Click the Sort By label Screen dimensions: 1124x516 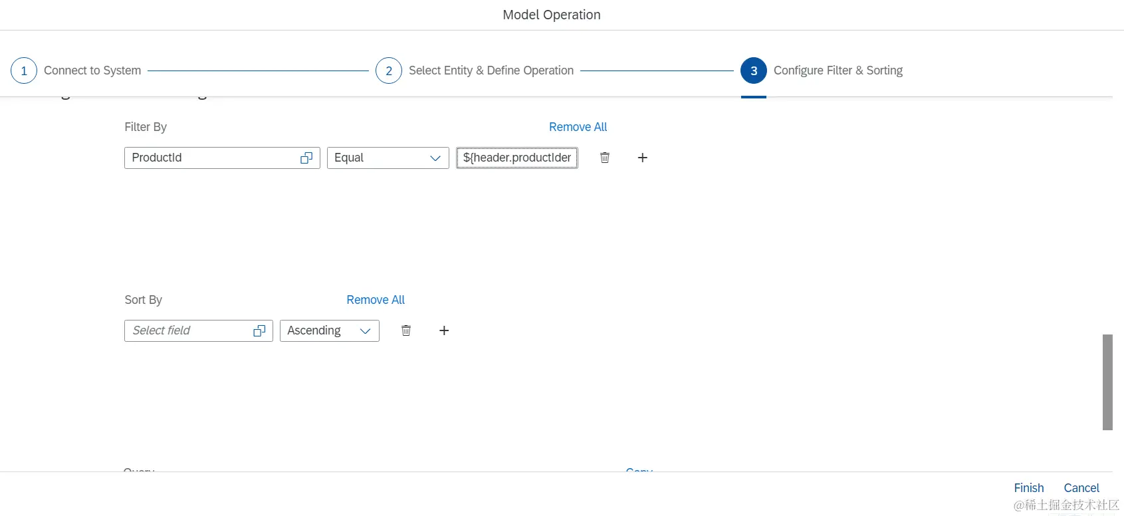144,300
